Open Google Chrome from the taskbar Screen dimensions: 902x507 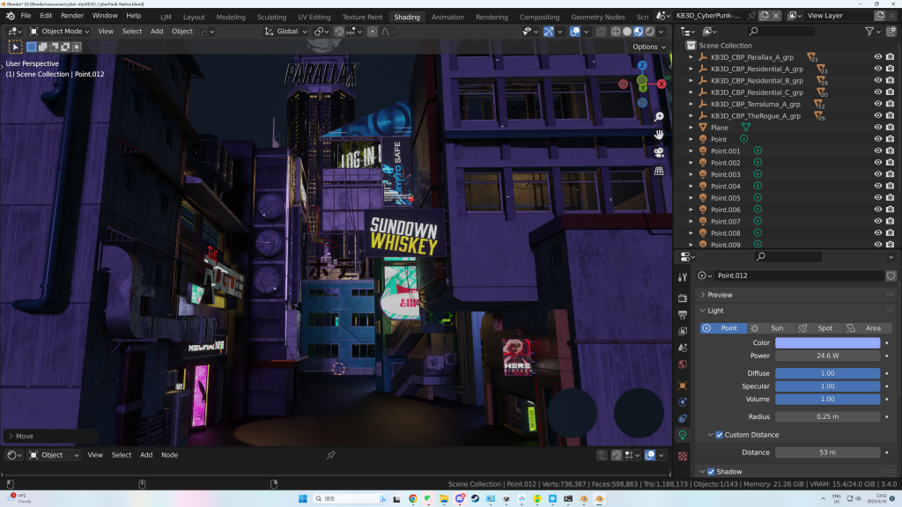[413, 499]
